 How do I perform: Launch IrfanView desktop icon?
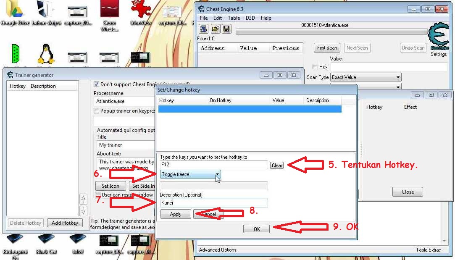(141, 13)
